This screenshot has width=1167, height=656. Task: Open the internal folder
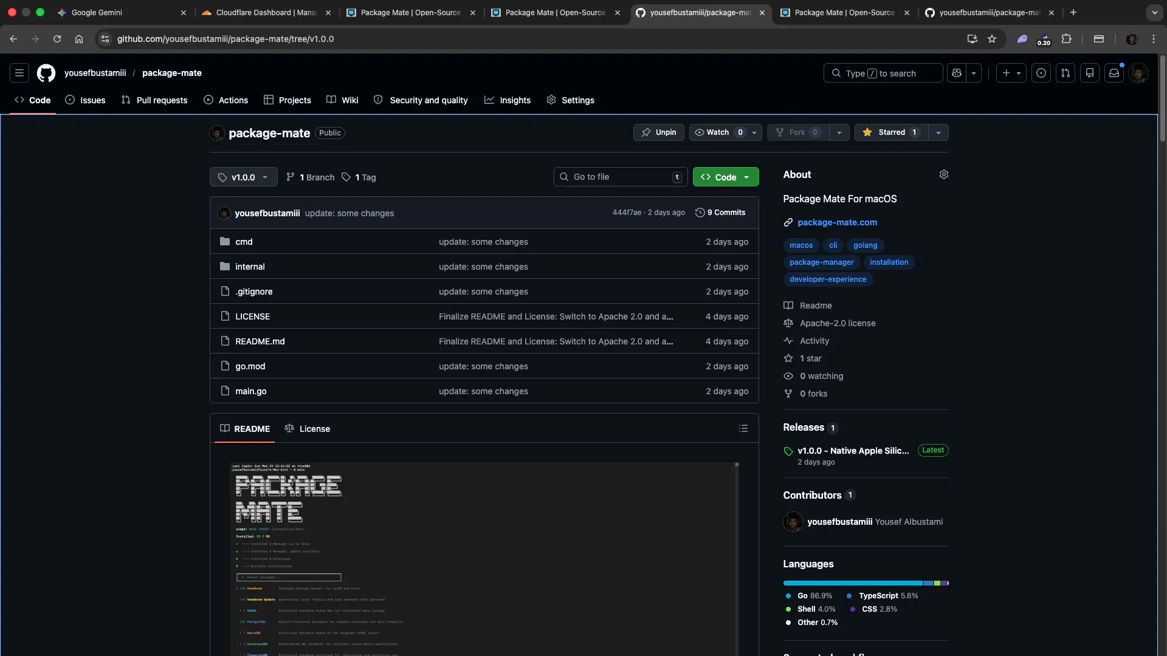pyautogui.click(x=250, y=267)
